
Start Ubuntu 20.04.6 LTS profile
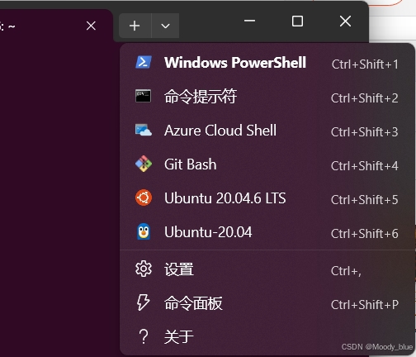coord(267,198)
